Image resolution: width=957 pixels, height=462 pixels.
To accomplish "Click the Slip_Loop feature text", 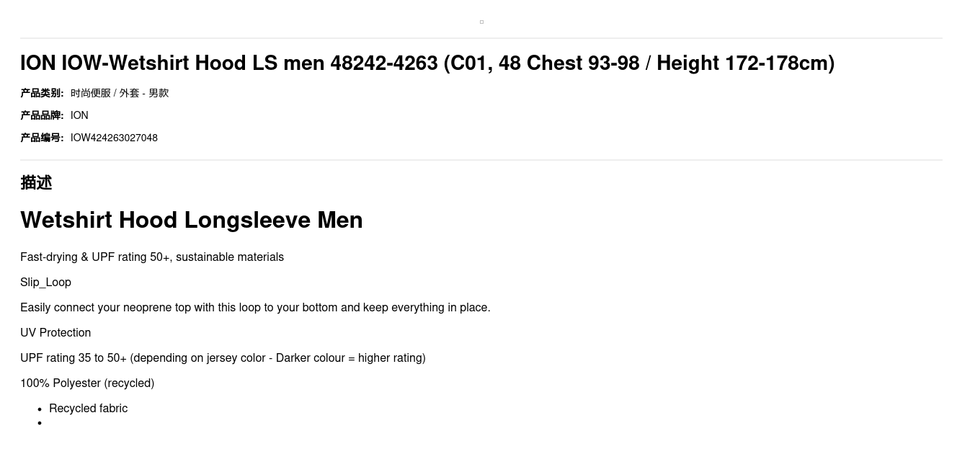I will [45, 283].
